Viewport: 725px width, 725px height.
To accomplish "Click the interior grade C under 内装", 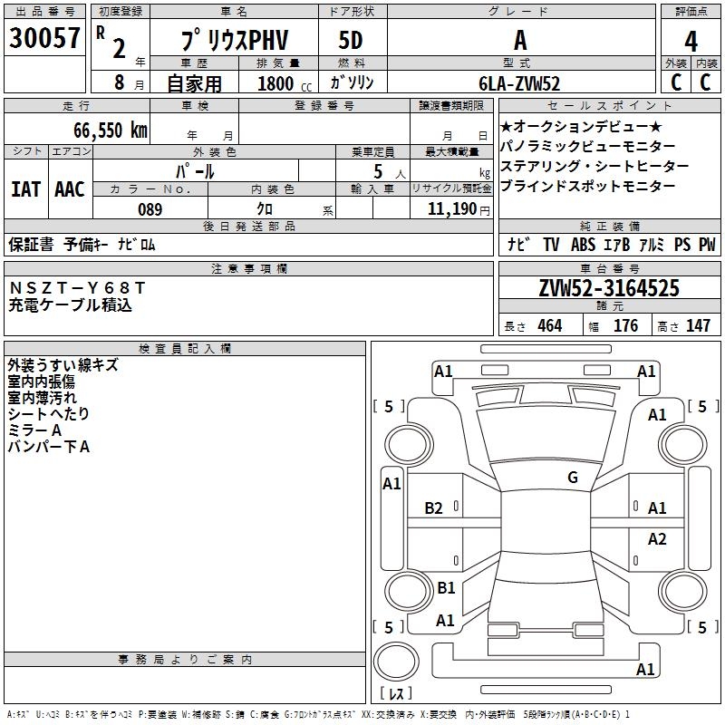I will point(705,82).
